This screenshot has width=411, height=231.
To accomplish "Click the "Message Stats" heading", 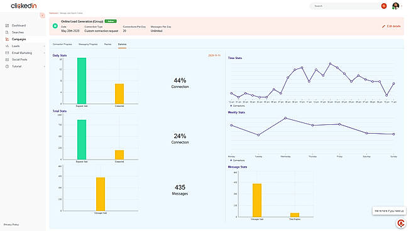I will coord(238,167).
